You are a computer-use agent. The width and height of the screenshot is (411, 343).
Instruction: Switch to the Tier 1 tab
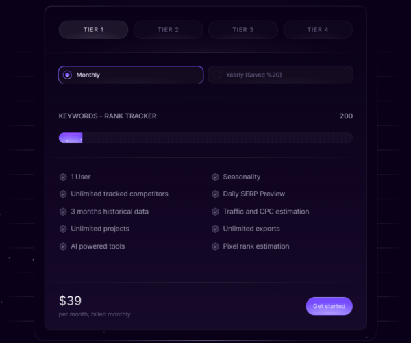(93, 29)
